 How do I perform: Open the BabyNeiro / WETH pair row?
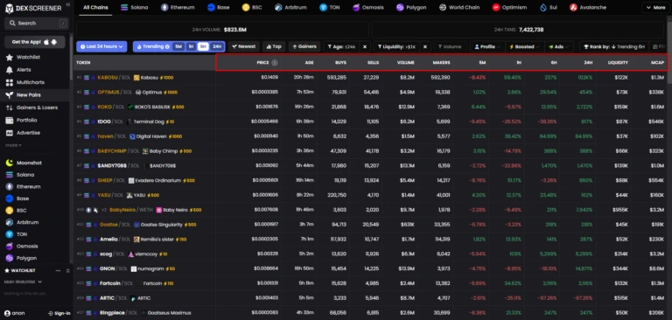[x=370, y=210]
